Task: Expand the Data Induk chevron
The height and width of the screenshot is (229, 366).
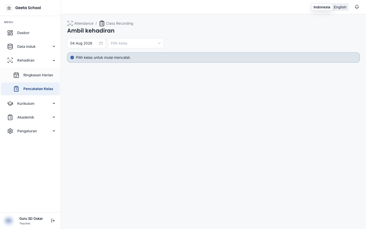Action: [x=54, y=47]
